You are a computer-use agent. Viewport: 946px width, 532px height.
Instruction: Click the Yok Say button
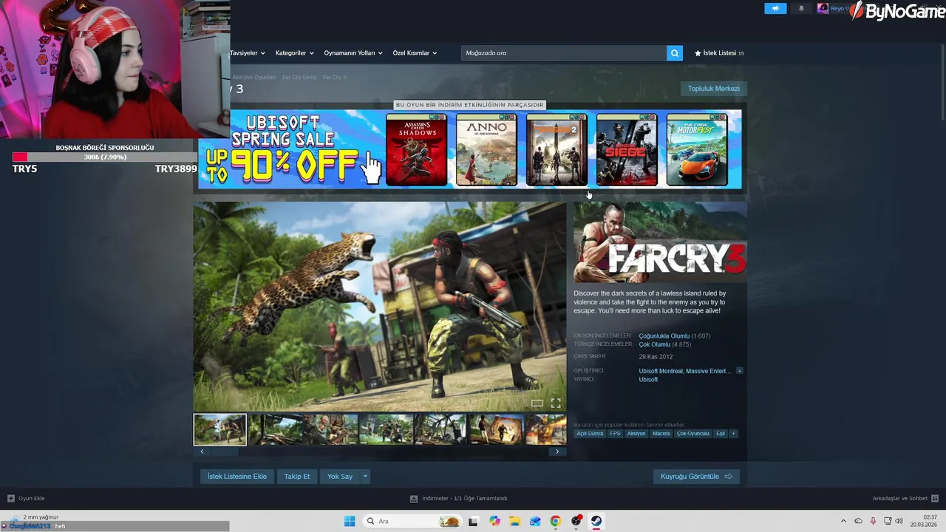tap(340, 477)
